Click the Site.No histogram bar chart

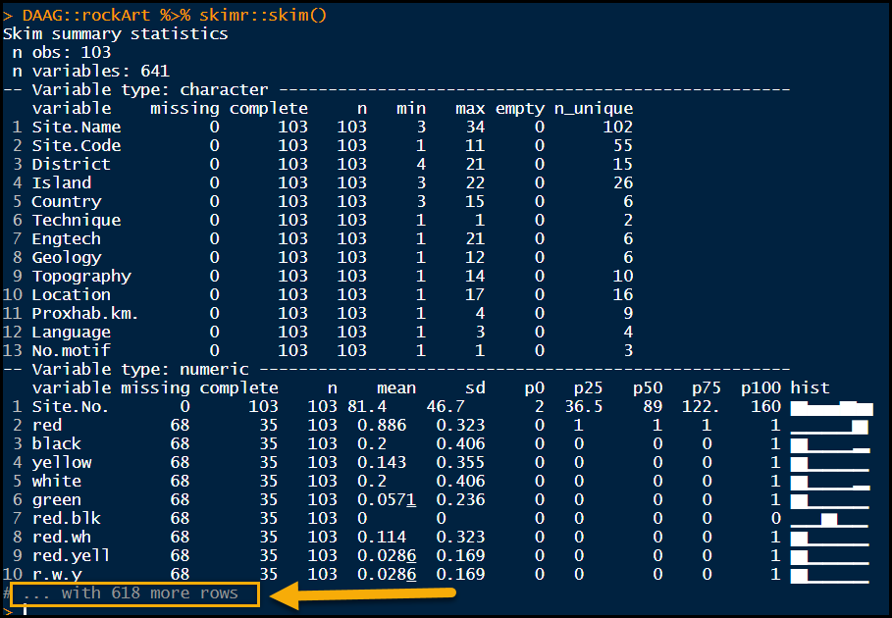830,406
